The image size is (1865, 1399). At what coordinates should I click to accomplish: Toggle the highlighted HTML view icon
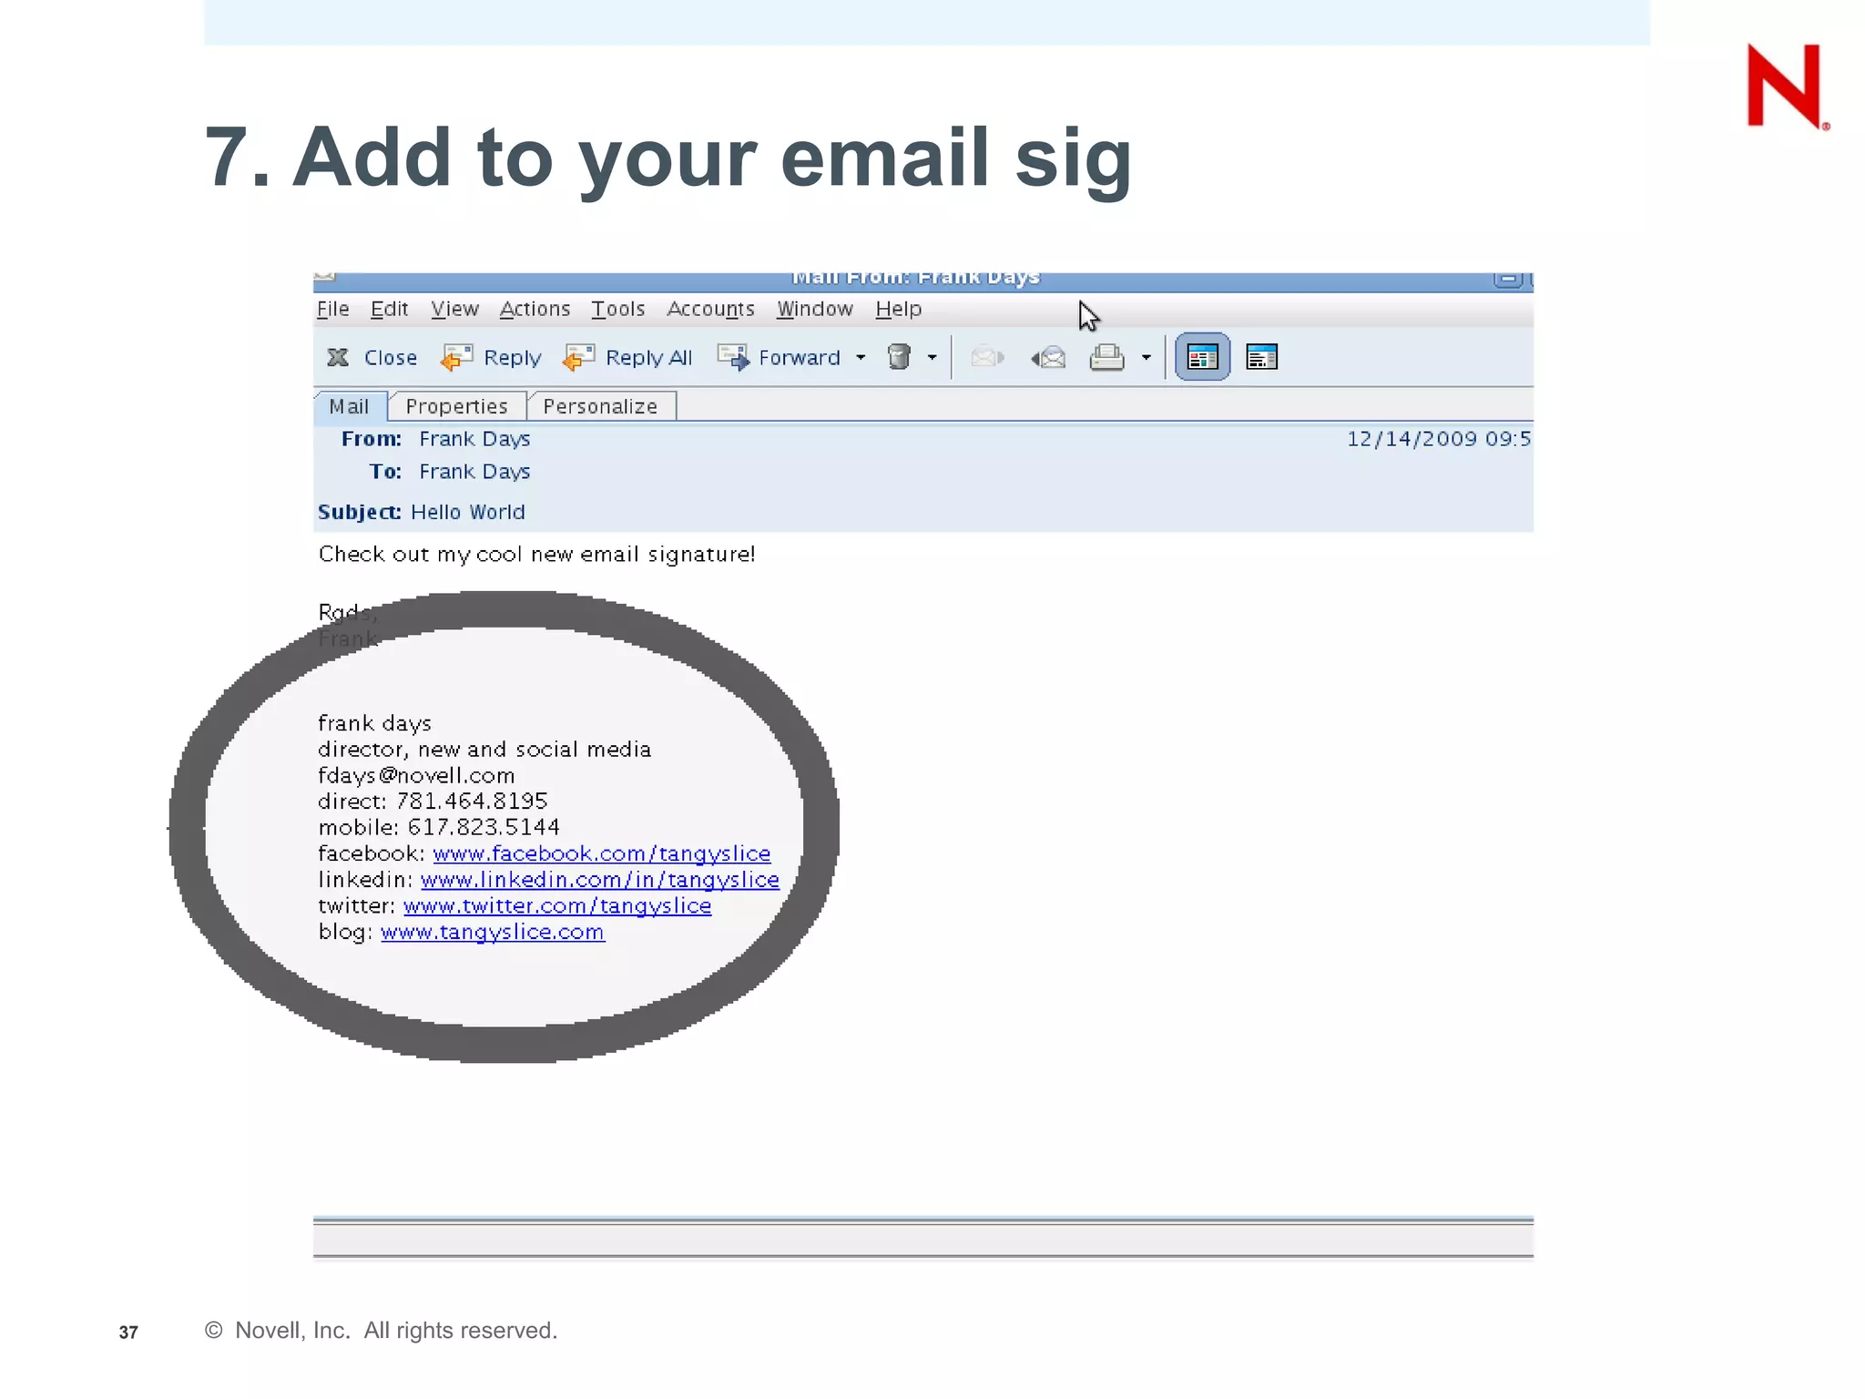1202,357
